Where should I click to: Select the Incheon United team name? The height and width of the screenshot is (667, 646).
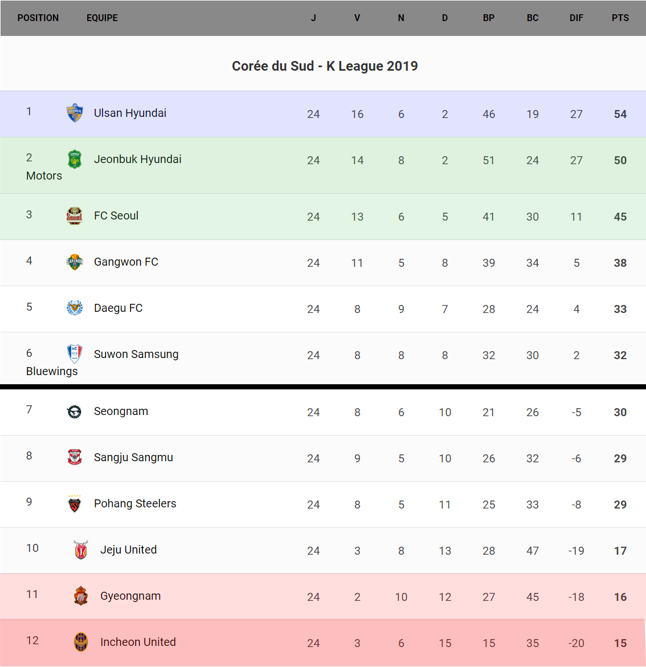coord(138,642)
